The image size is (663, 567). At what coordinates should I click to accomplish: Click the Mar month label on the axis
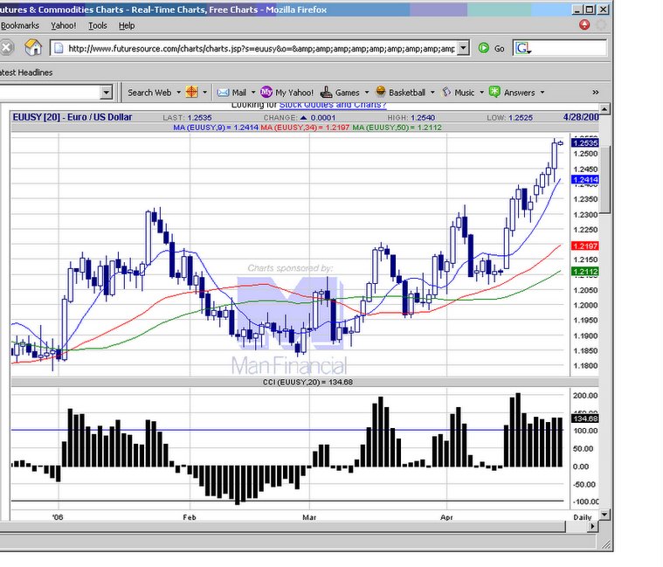click(x=309, y=517)
